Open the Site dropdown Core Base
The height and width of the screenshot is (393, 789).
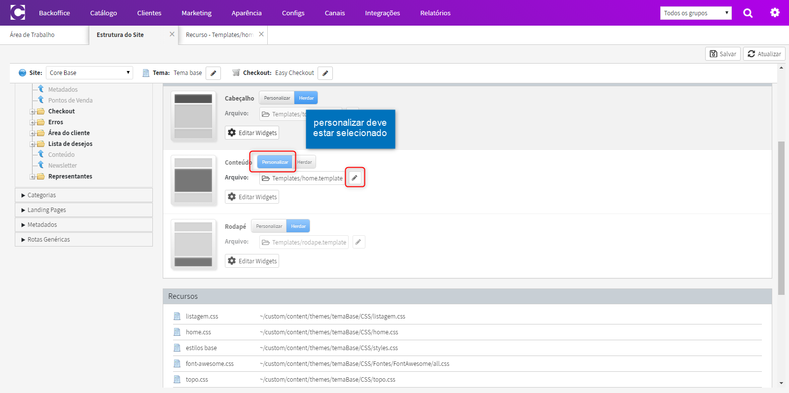point(89,72)
